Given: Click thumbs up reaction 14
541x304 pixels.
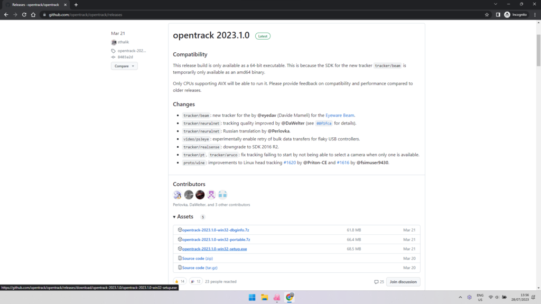Looking at the screenshot, I should [x=180, y=282].
